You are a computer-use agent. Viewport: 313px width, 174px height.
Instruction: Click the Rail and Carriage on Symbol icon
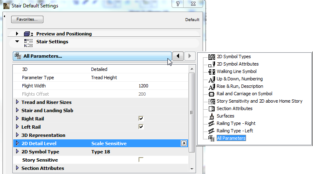pos(212,94)
